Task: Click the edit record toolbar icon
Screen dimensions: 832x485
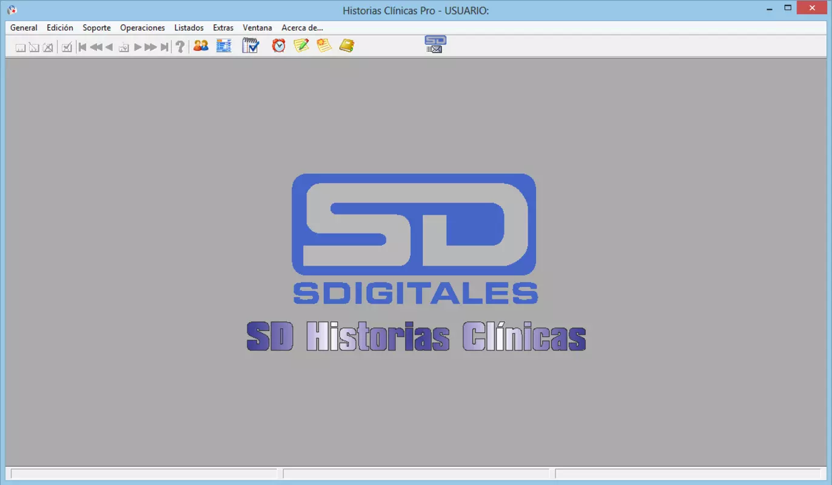Action: click(x=34, y=47)
